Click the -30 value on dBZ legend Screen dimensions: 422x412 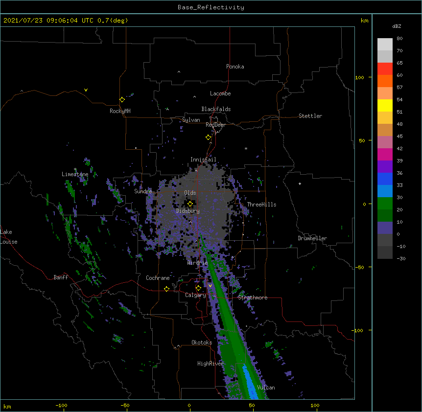(401, 258)
